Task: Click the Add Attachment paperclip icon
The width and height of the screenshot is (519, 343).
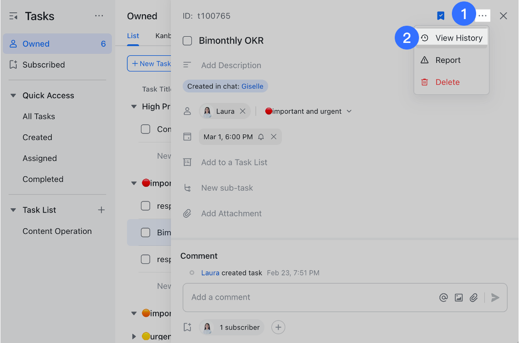Action: click(187, 213)
